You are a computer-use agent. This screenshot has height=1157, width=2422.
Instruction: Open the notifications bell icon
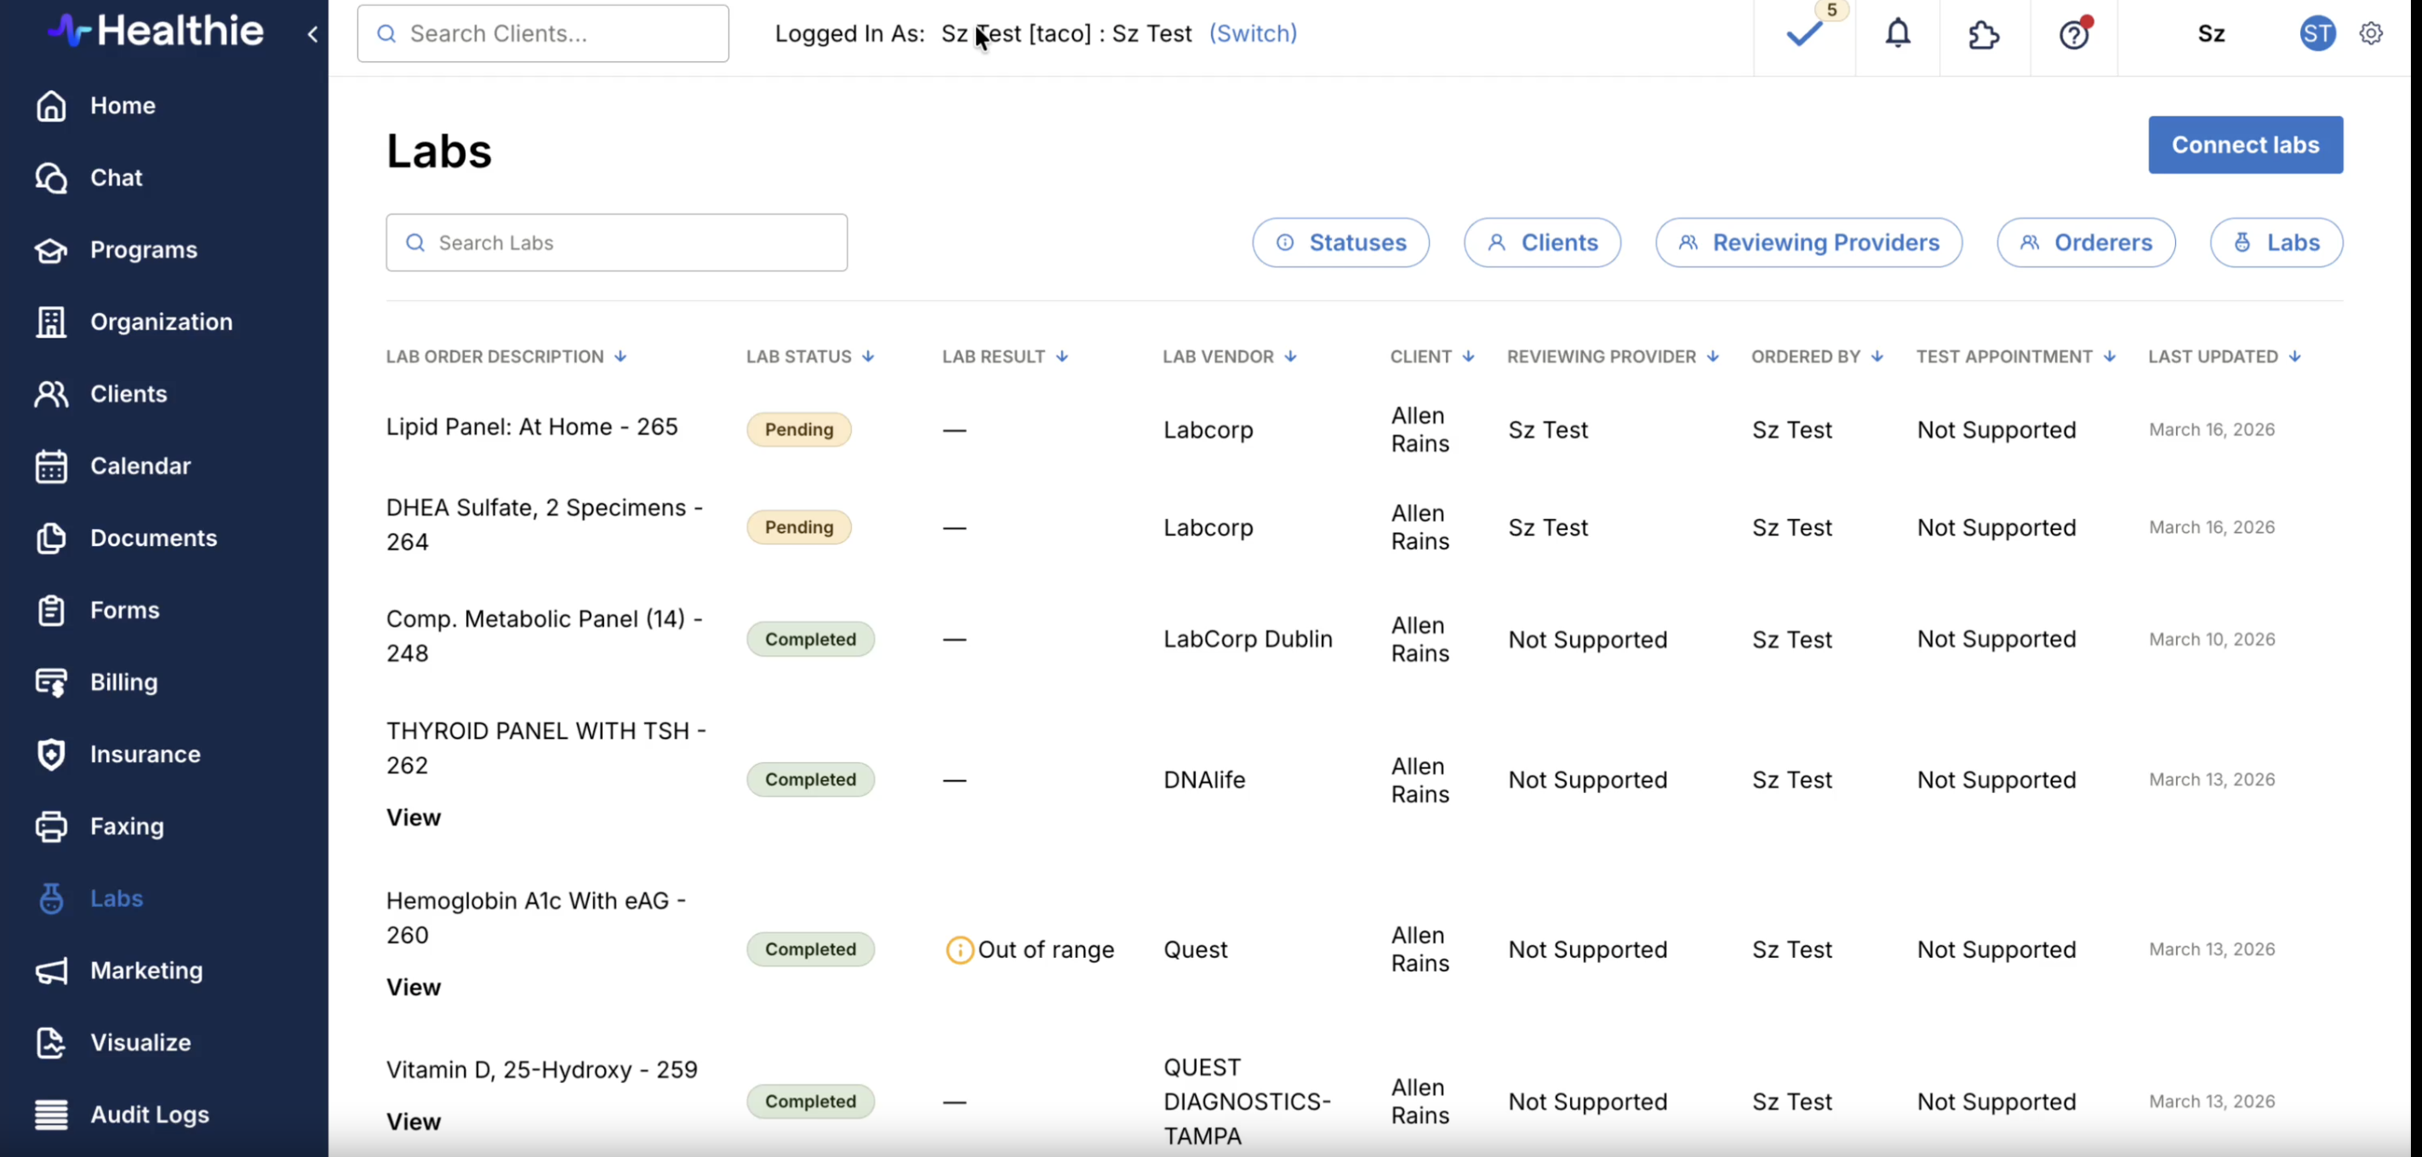coord(1898,35)
